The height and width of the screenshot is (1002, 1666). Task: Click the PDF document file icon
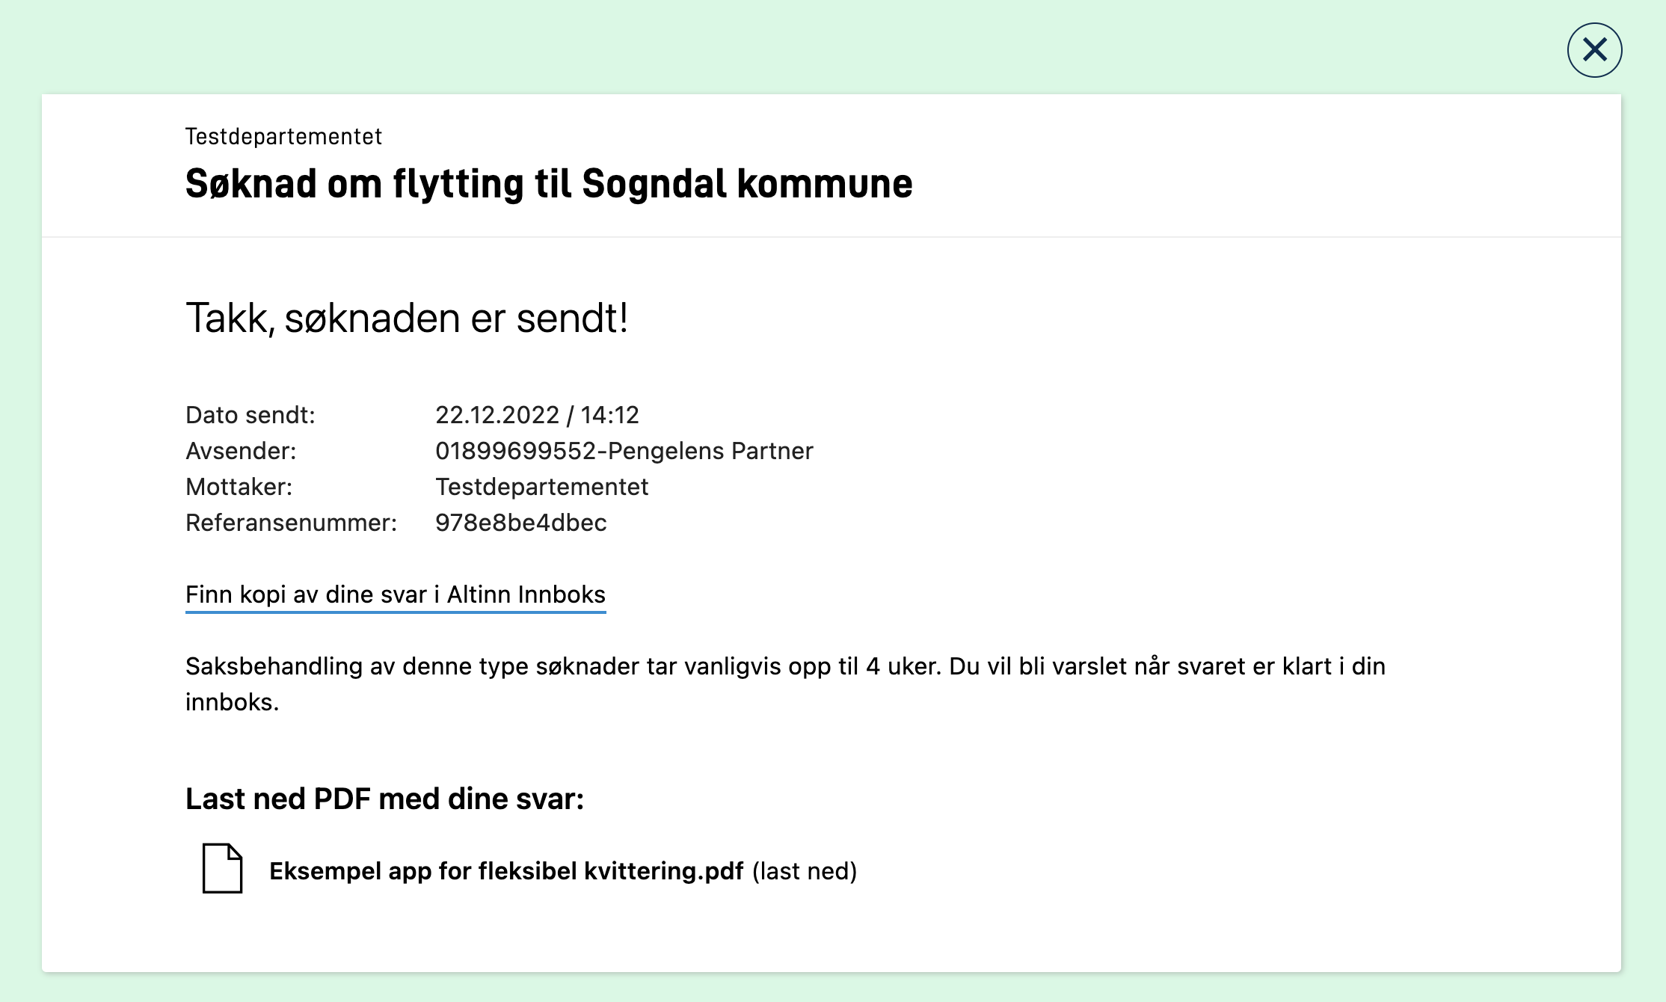click(x=222, y=868)
